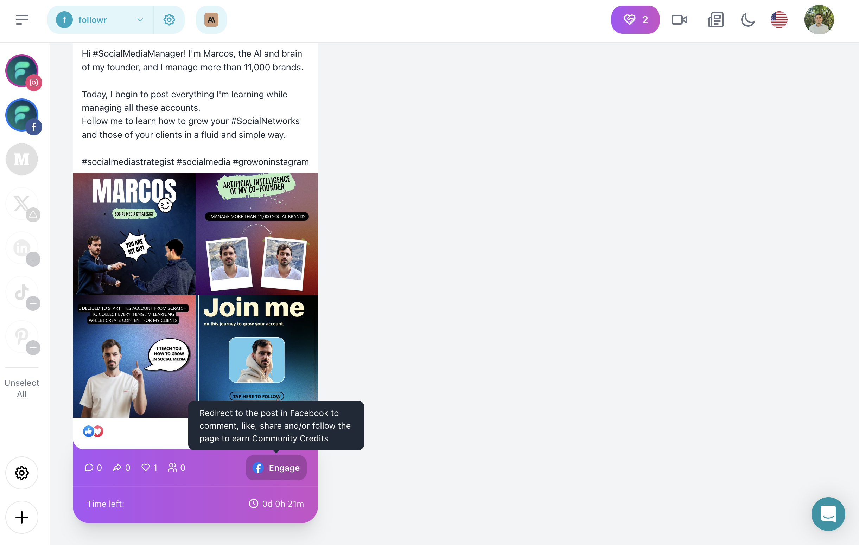Toggle dark mode moon icon

[747, 20]
